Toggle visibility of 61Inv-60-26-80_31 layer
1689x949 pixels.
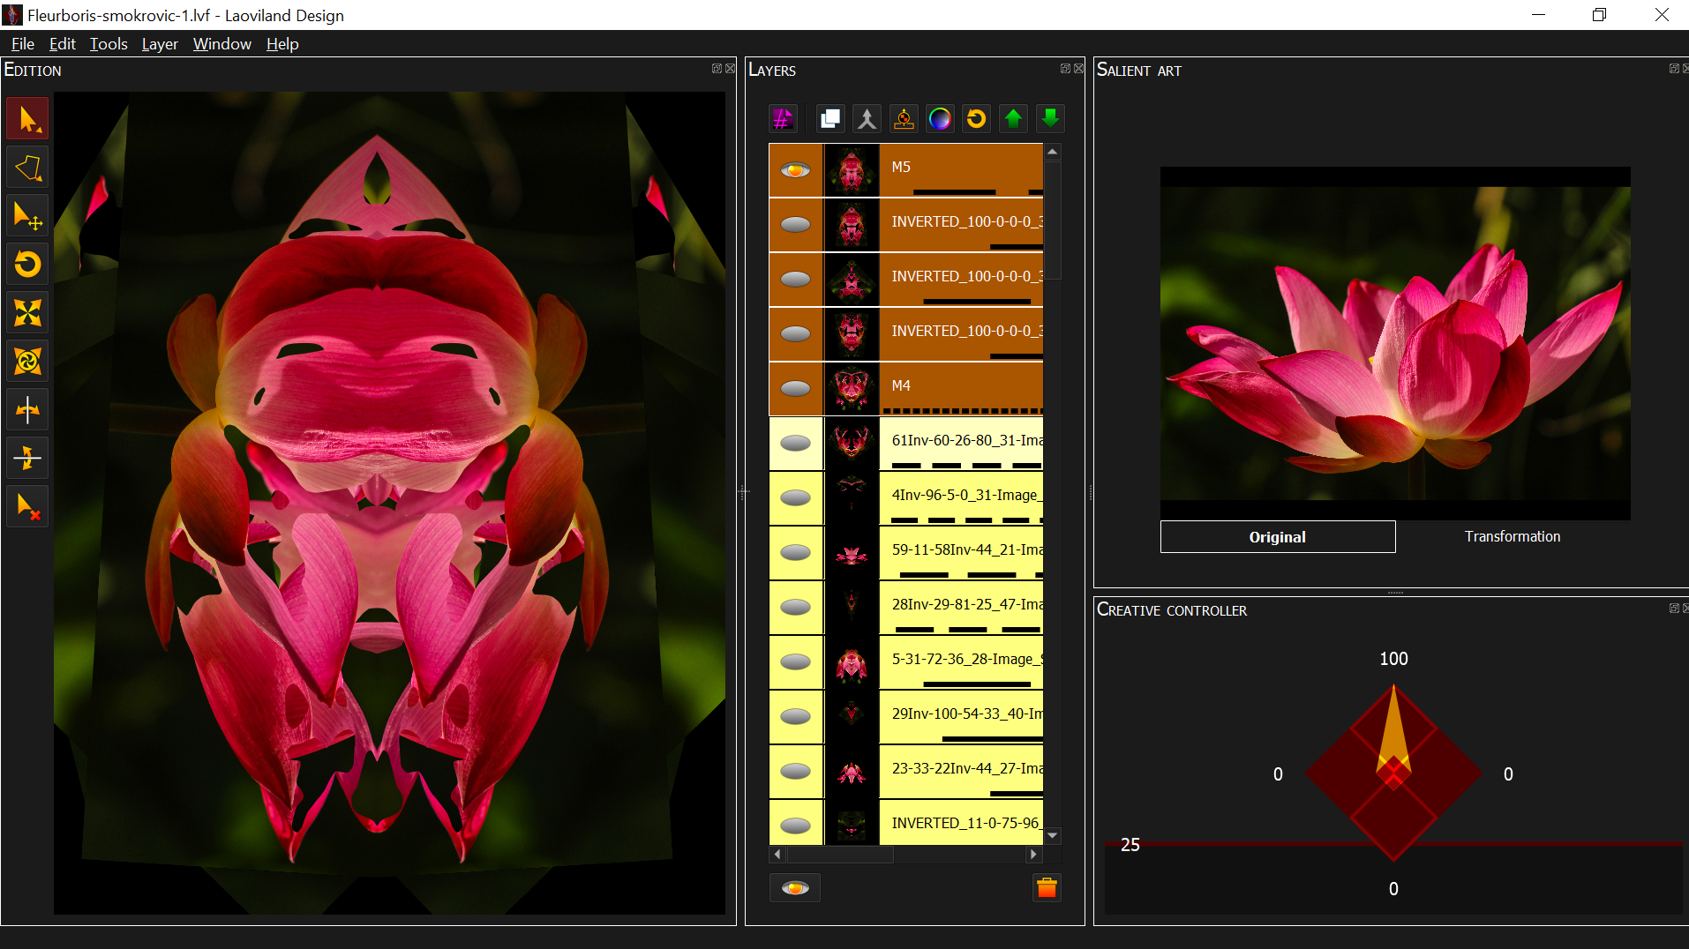click(x=796, y=443)
